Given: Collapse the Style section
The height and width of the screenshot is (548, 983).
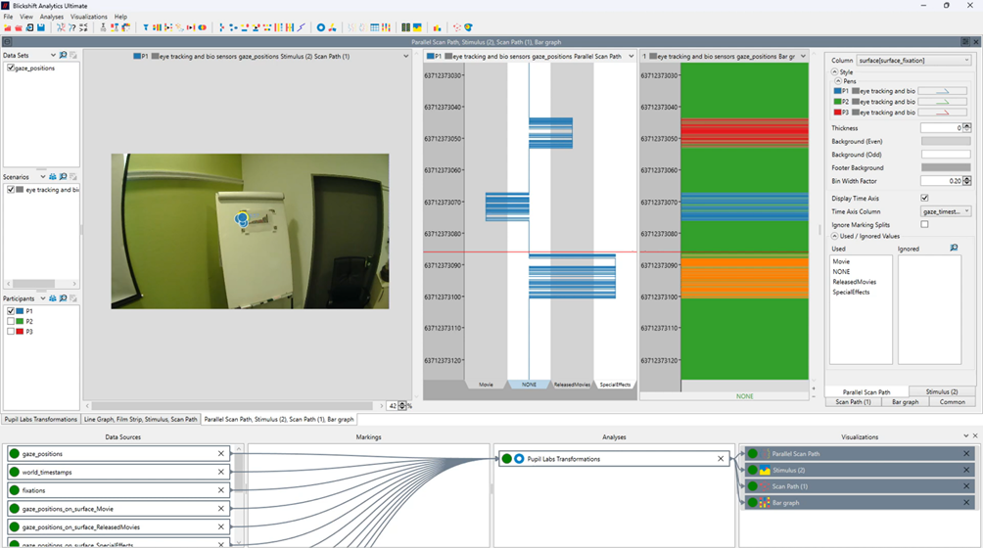Looking at the screenshot, I should coord(834,72).
